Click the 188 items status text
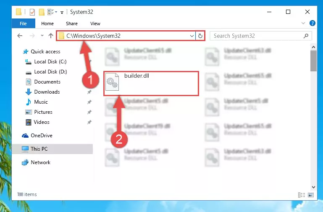Image resolution: width=323 pixels, height=212 pixels. point(27,194)
